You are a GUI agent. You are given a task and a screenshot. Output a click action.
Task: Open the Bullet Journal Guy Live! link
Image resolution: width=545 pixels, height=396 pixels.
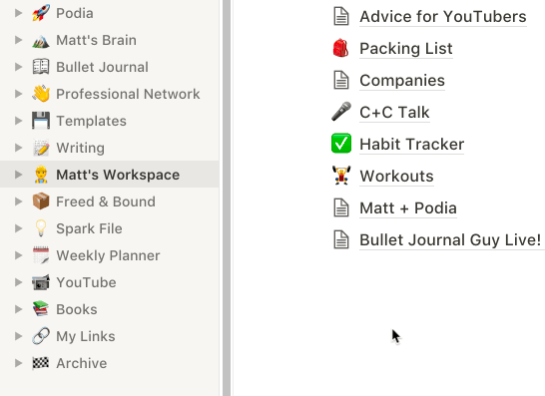tap(450, 240)
